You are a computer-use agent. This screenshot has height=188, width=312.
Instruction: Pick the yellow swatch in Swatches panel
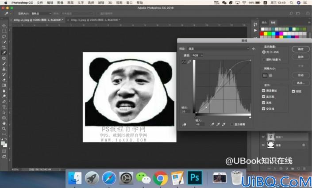pyautogui.click(x=266, y=34)
